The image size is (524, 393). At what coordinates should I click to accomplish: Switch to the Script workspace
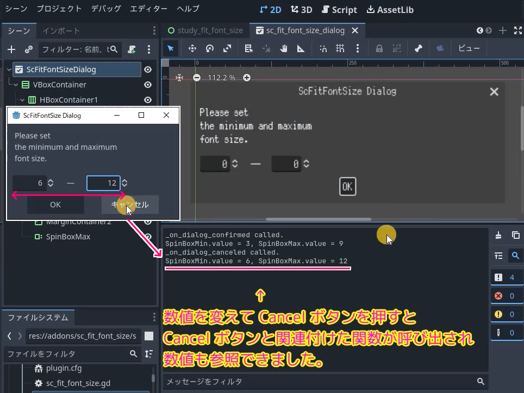click(340, 10)
